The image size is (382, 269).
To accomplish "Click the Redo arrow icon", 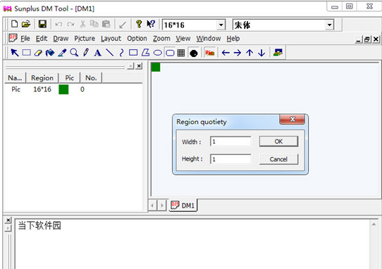I will click(x=70, y=25).
